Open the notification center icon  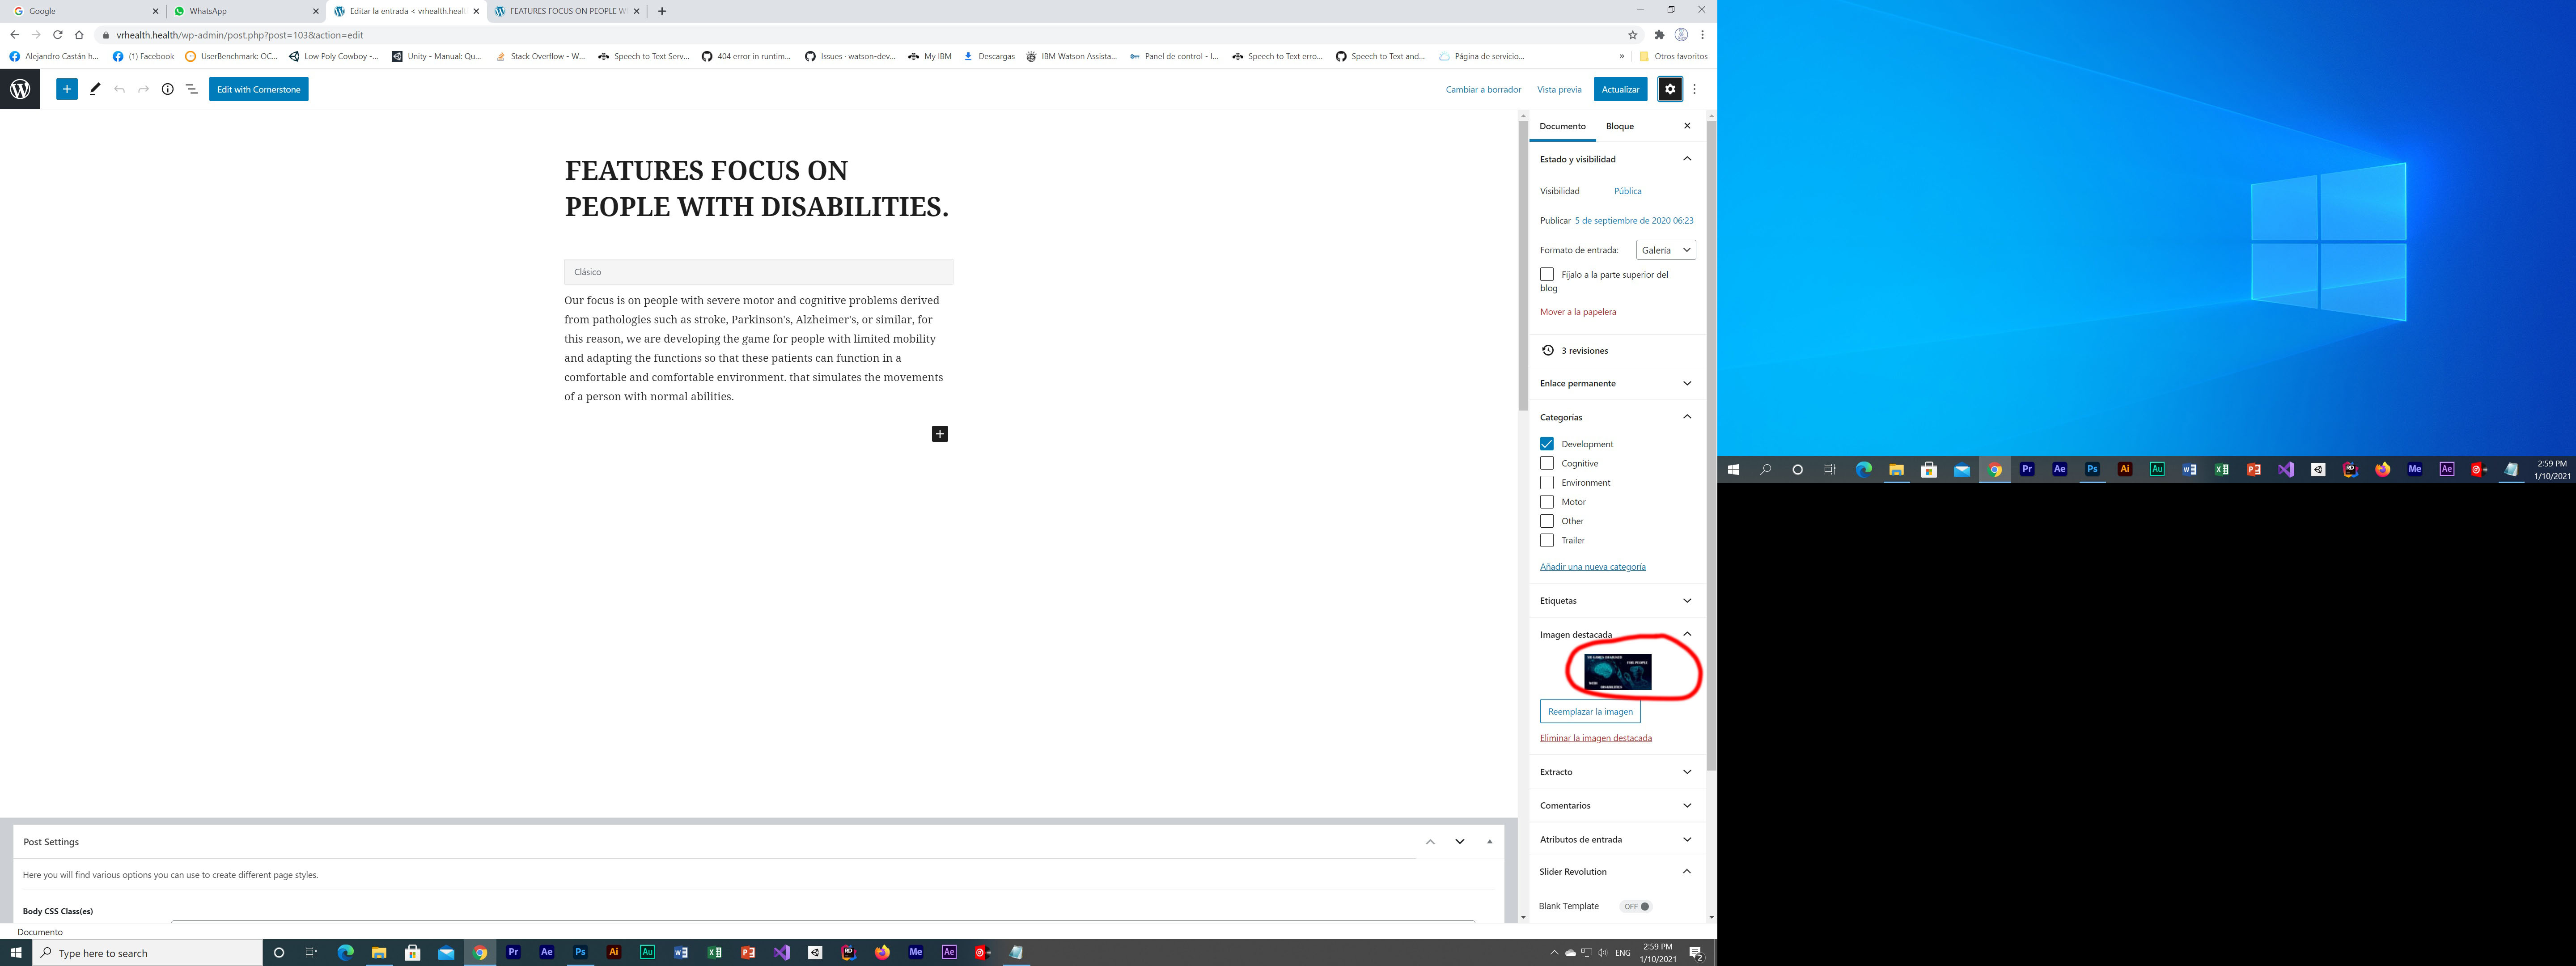[1696, 953]
